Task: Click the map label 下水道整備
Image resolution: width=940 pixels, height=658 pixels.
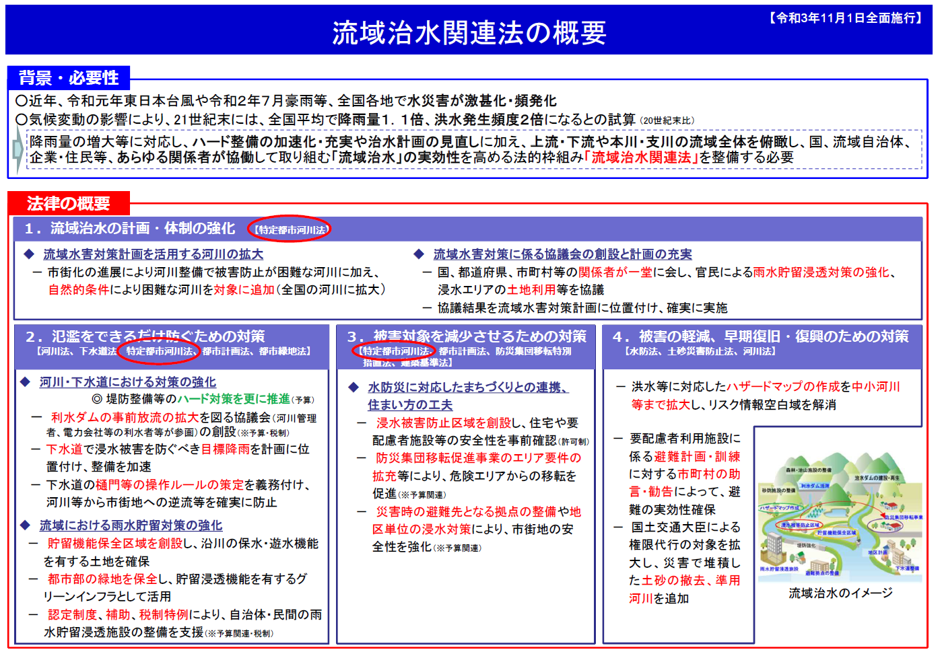Action: pyautogui.click(x=907, y=569)
